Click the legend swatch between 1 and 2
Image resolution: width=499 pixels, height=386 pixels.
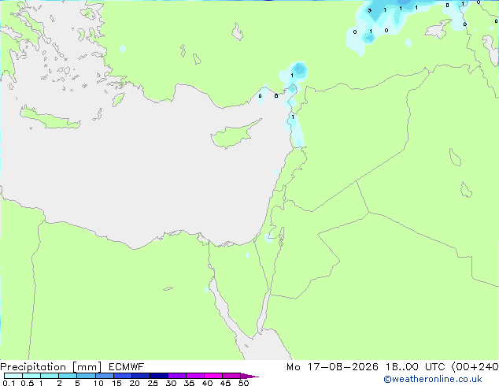click(50, 376)
